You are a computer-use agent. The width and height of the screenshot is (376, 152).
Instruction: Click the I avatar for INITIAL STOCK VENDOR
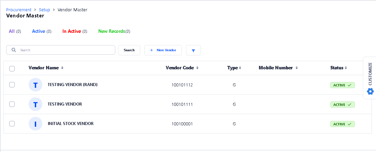point(35,124)
